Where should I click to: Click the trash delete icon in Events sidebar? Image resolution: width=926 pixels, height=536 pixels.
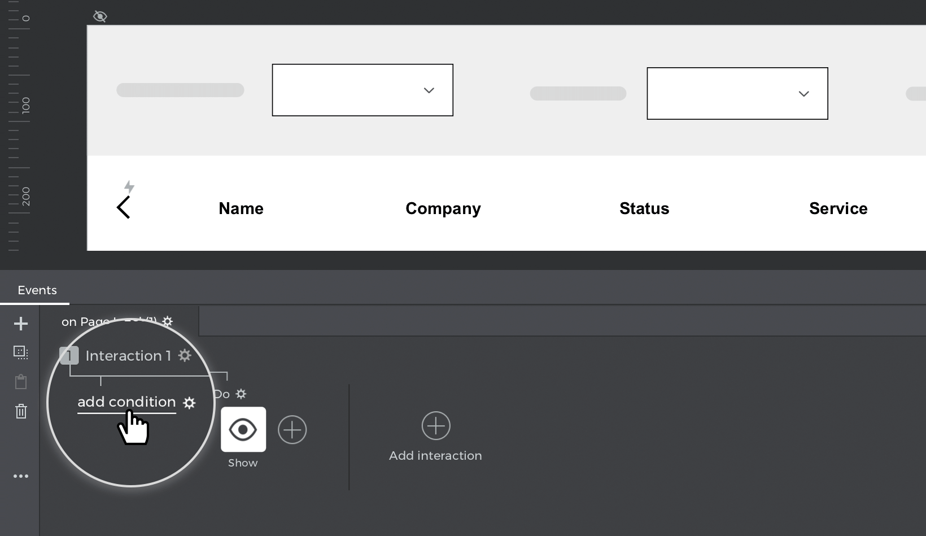(21, 411)
